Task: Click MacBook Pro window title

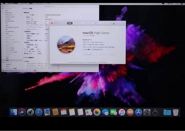Action: pyautogui.click(x=50, y=6)
